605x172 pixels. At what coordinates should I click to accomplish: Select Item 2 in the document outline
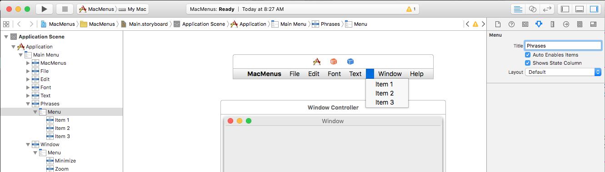61,128
